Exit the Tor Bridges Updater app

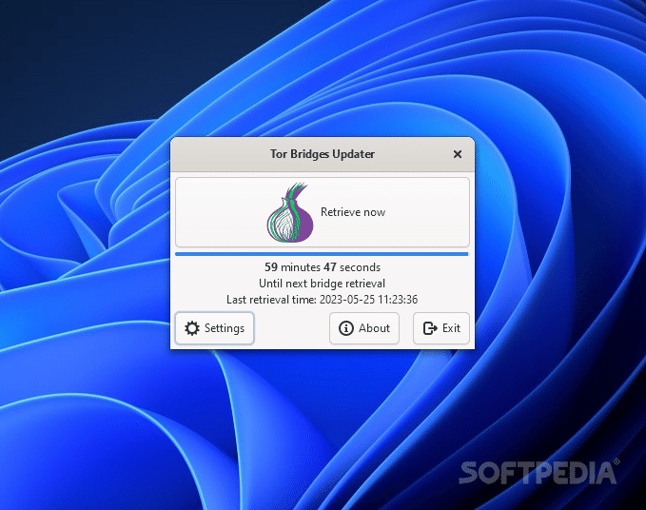pos(441,328)
